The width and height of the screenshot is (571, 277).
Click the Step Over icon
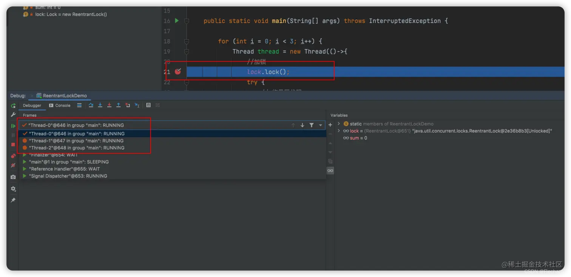coord(91,105)
